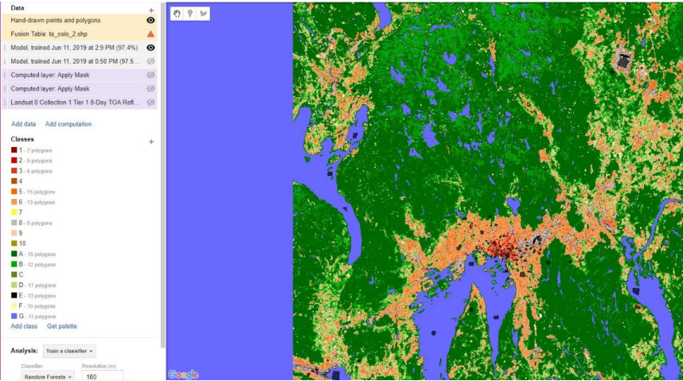Click drag handle of Landsat 8 layer
This screenshot has height=381, width=683.
5,102
